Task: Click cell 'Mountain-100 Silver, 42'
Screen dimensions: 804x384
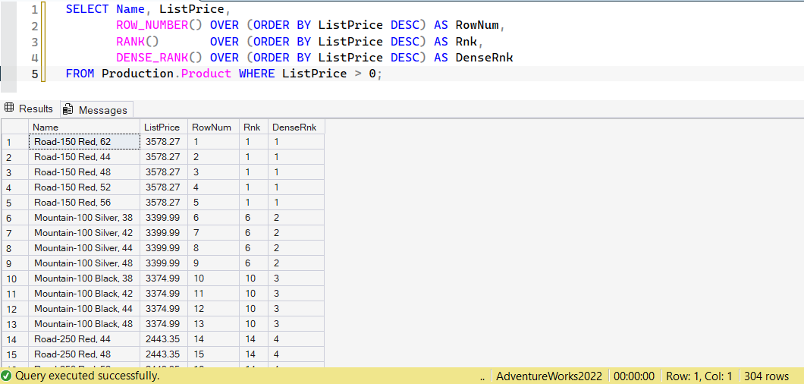Action: (84, 232)
